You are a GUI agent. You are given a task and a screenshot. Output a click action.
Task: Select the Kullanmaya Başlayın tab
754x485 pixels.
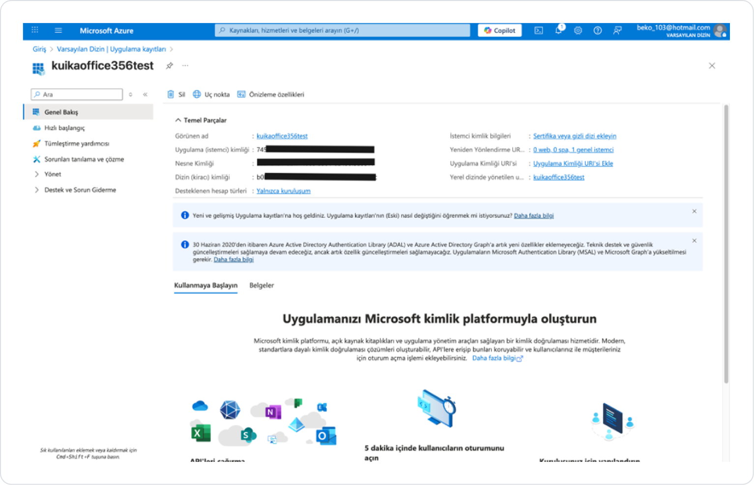pos(206,285)
